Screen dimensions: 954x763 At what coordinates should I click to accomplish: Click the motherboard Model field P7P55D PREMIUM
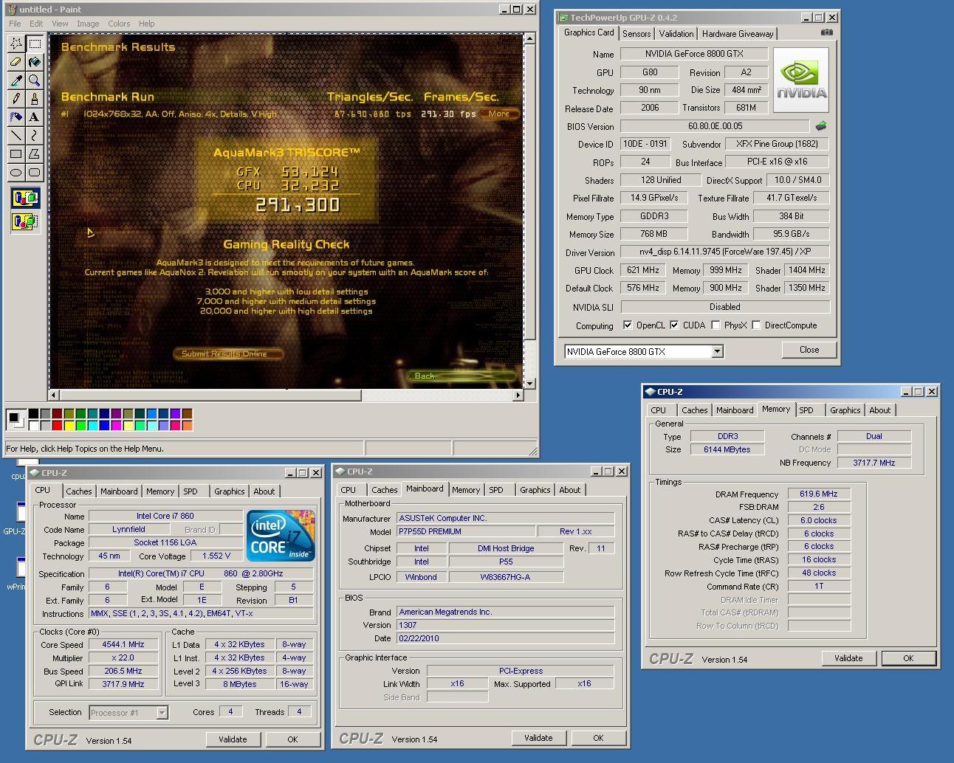point(466,531)
